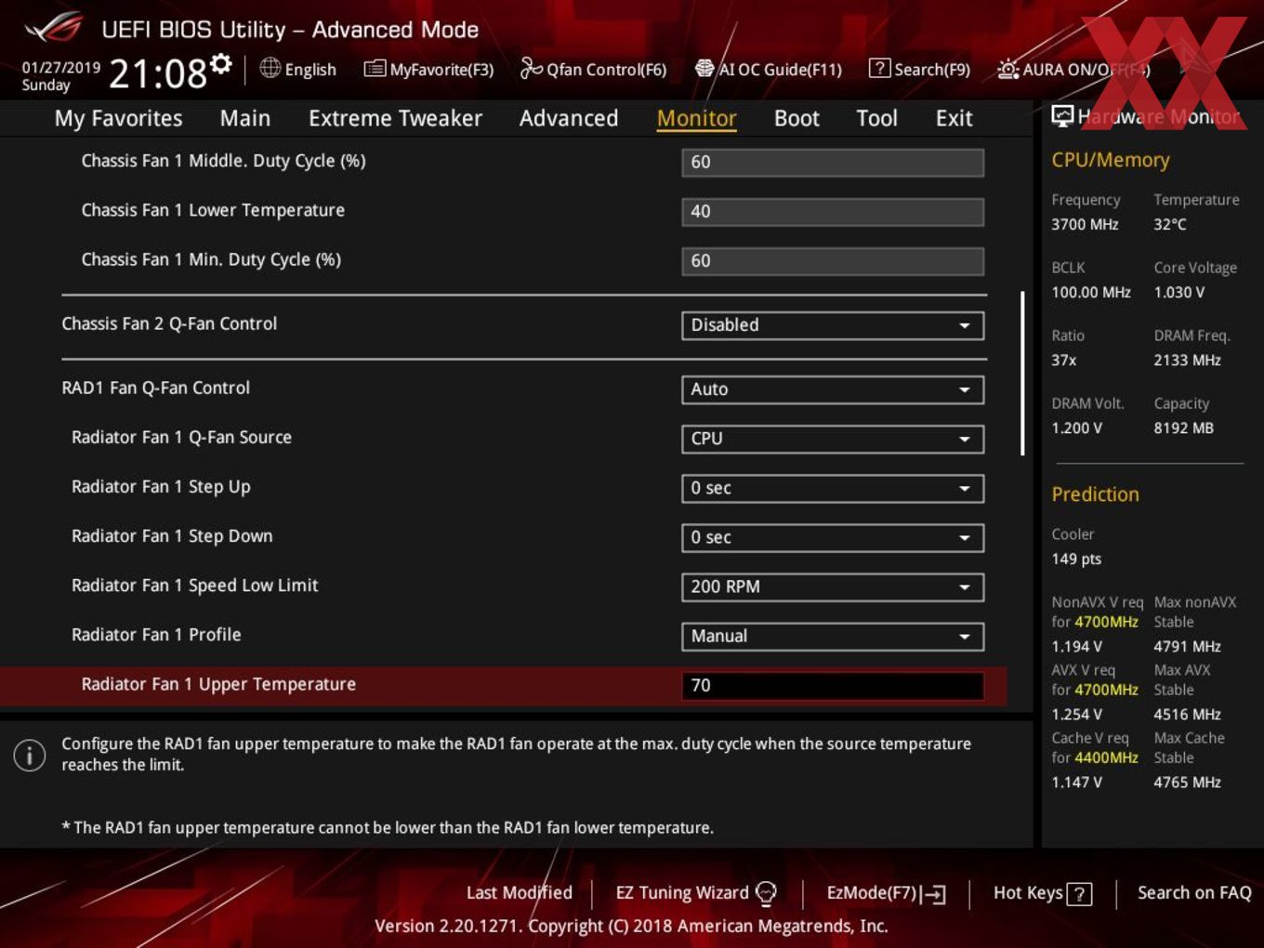1264x948 pixels.
Task: Open Radiator Fan 1 Profile dropdown
Action: tap(832, 636)
